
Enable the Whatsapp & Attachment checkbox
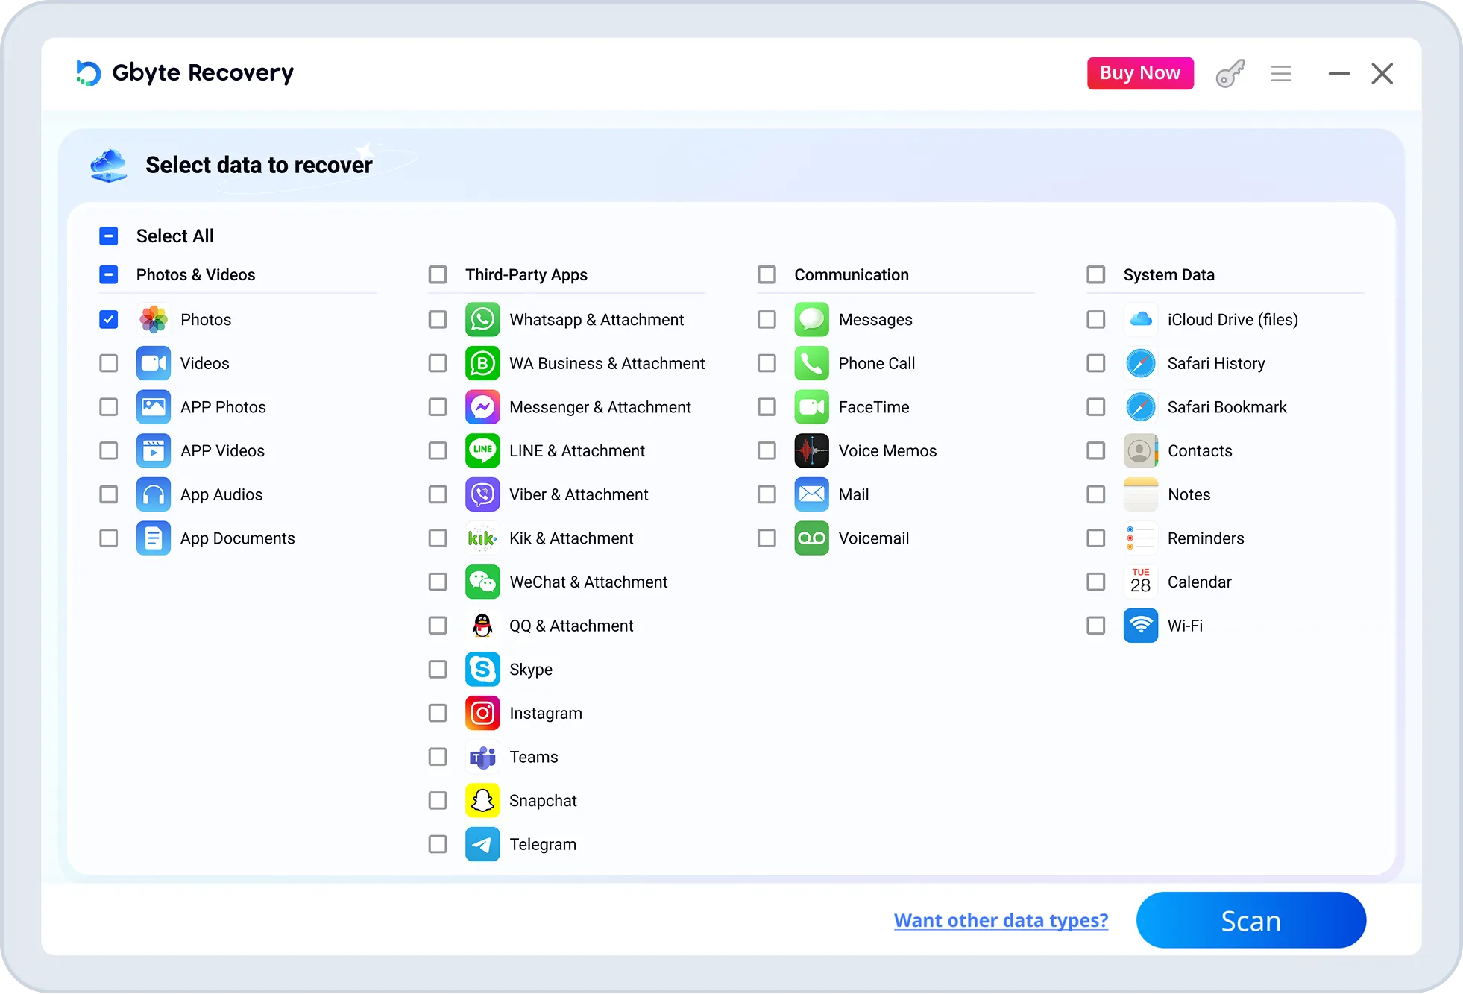438,319
